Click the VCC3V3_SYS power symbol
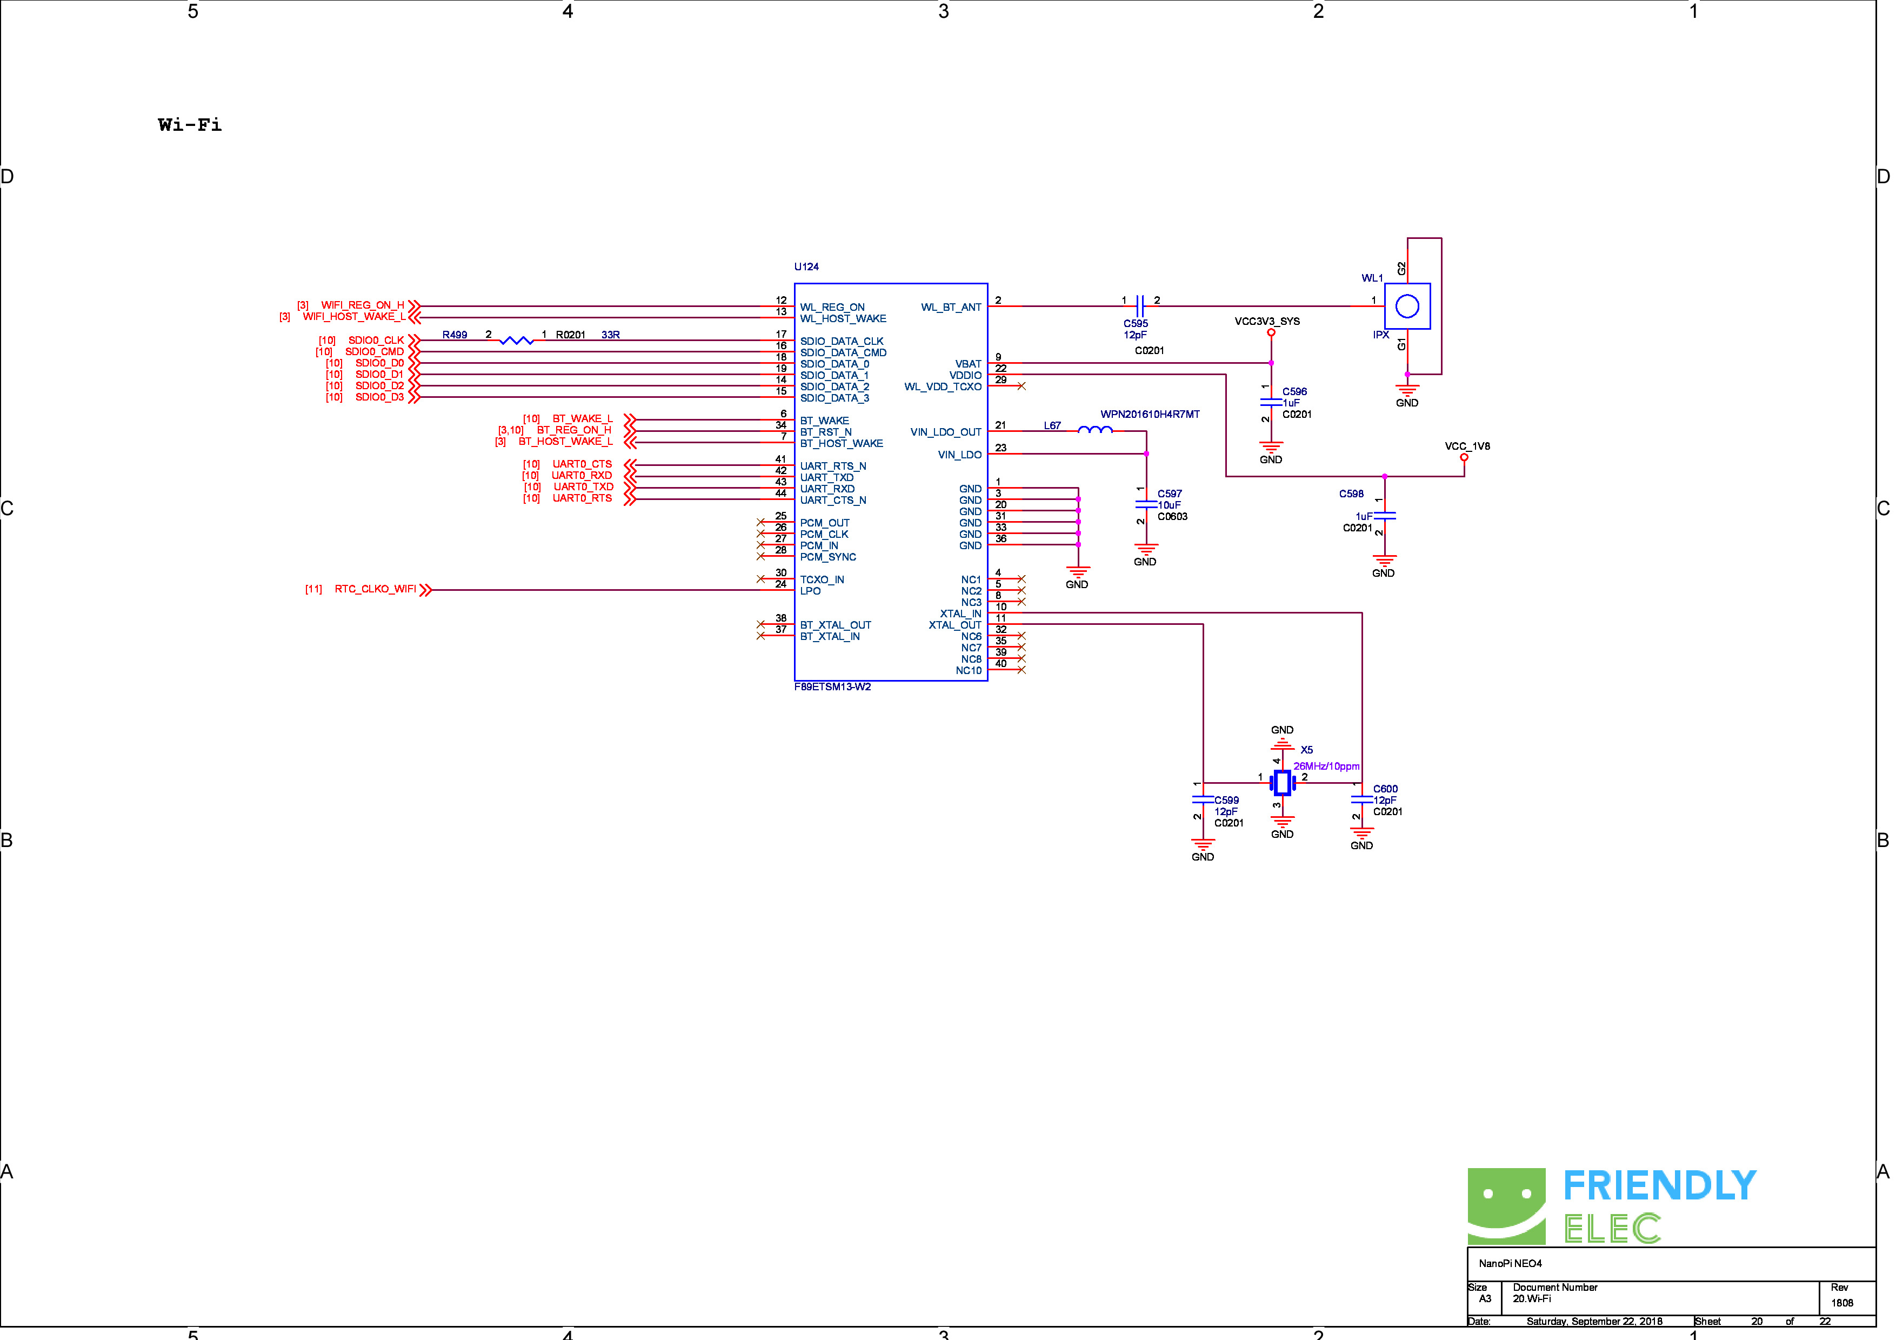1896x1340 pixels. (x=1271, y=333)
